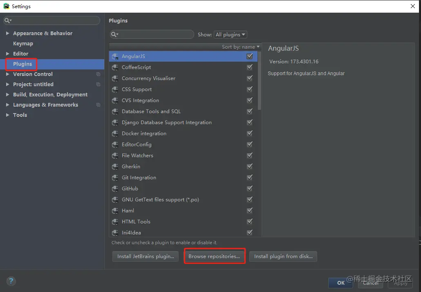Click the CVS Integration plugin icon
Image resolution: width=421 pixels, height=292 pixels.
tap(115, 100)
